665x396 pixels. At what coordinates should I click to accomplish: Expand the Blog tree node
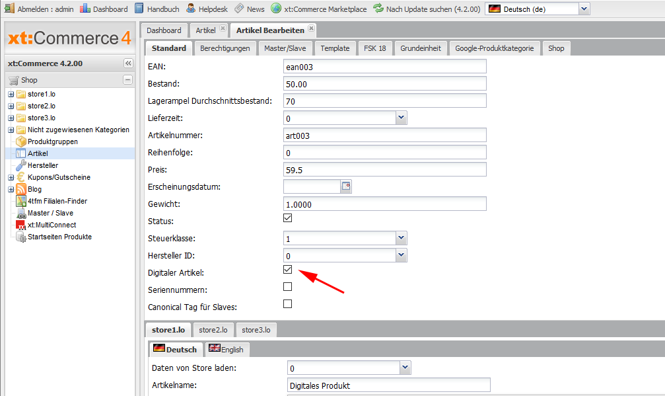tap(11, 189)
